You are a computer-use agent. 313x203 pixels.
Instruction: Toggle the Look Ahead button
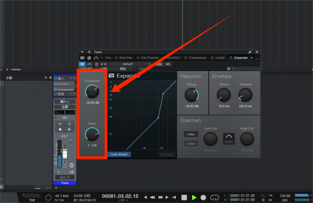pos(119,154)
